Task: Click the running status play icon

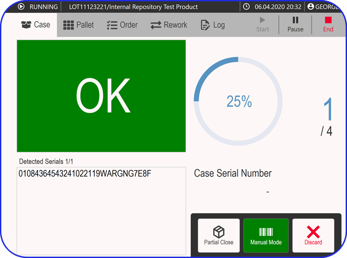Action: click(21, 7)
